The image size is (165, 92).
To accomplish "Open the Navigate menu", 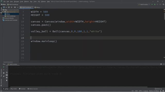I will coord(16,2).
